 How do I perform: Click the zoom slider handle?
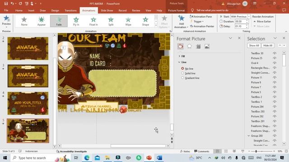click(x=256, y=151)
